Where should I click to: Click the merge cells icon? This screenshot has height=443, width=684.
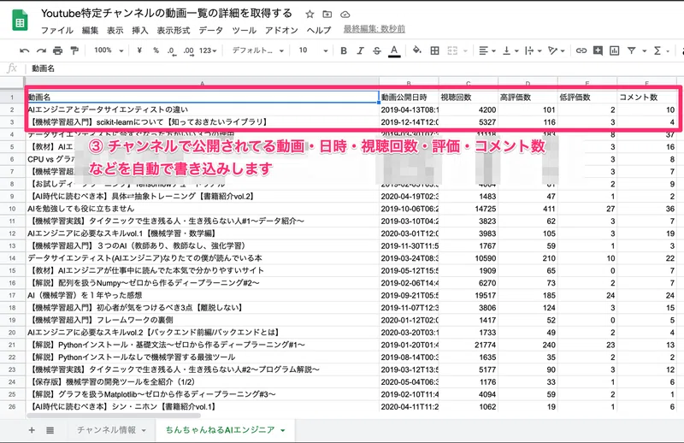(452, 50)
